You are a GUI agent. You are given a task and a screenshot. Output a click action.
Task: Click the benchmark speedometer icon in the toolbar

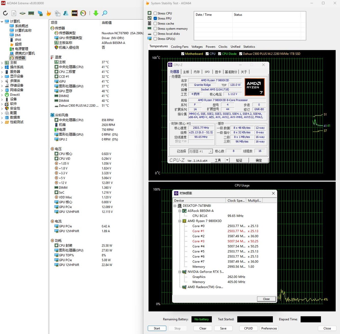coord(83,13)
